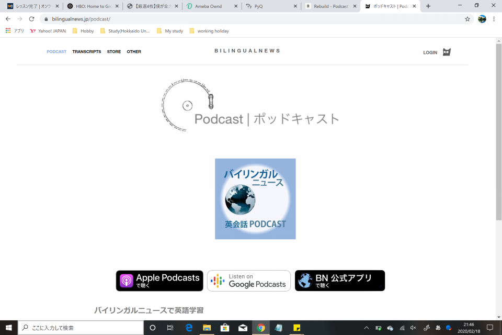Open Cortana circle on the taskbar

pos(153,328)
